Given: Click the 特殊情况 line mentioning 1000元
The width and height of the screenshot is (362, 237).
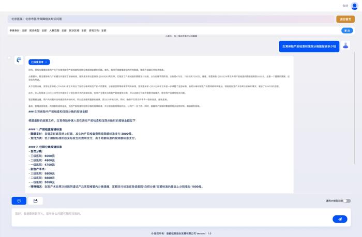Looking at the screenshot, I should (116, 186).
